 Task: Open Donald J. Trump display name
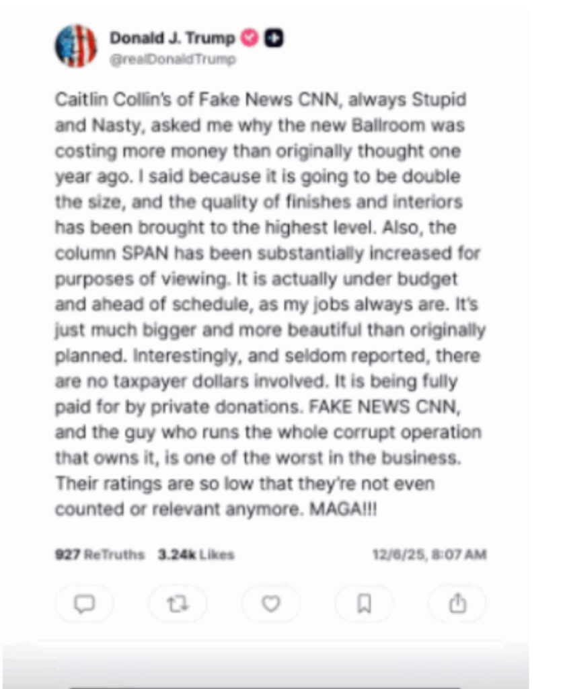(x=172, y=38)
